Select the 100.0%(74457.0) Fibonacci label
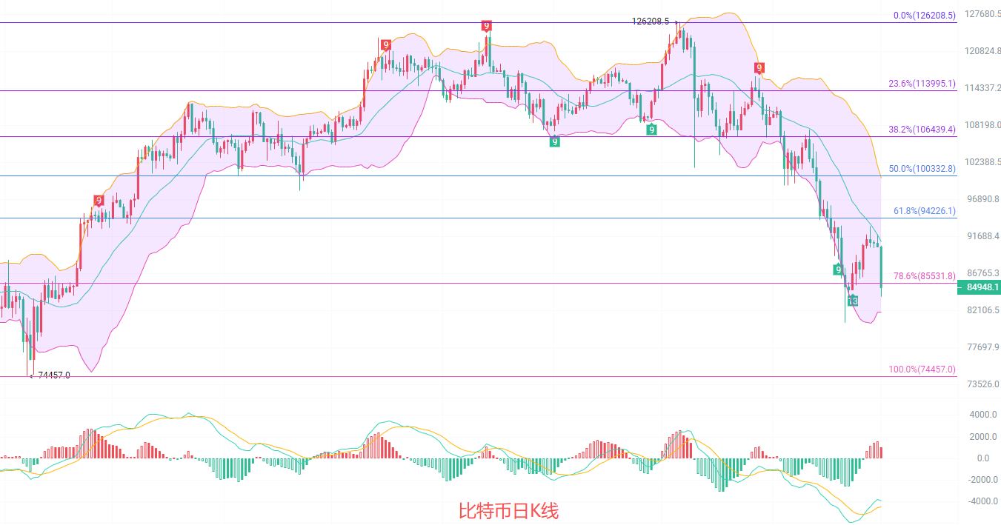 [x=922, y=369]
